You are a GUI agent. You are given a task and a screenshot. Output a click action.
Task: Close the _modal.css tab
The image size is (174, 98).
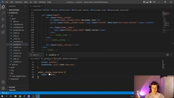click(58, 55)
